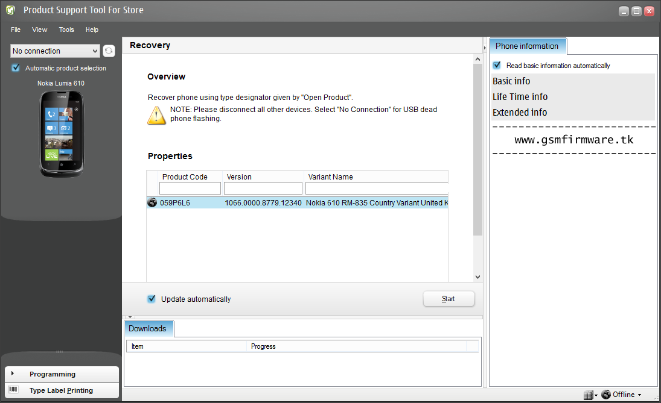
Task: Toggle Read basic information automatically checkbox
Action: (497, 65)
